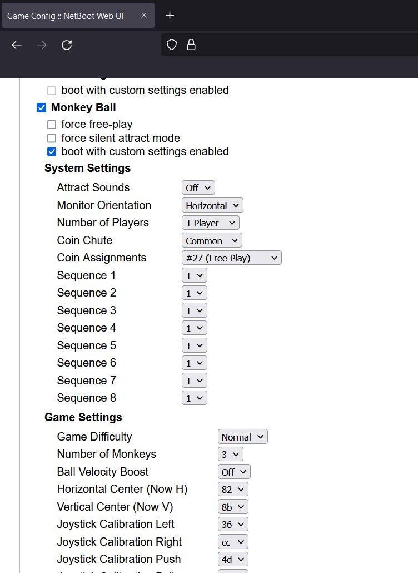
Task: Uncheck the Monkey Ball checkbox
Action: 42,107
